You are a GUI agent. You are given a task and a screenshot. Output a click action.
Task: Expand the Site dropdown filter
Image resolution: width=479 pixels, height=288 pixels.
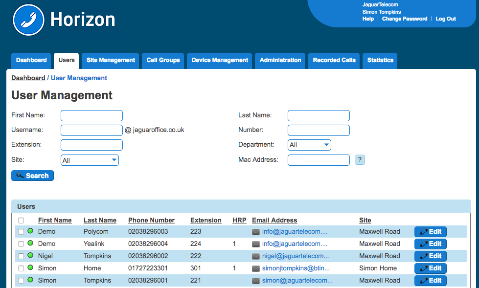90,160
